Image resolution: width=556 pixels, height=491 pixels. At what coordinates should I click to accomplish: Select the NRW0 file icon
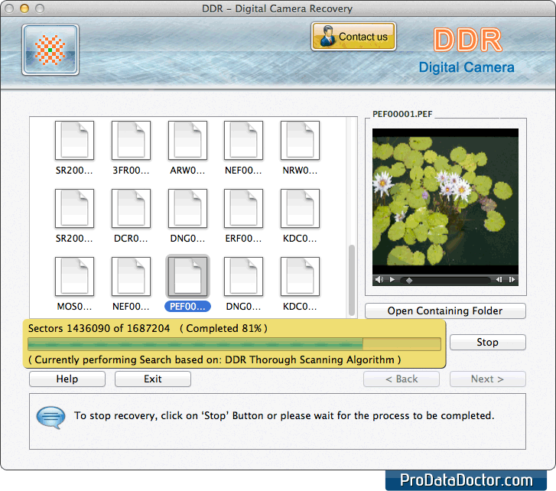point(300,141)
